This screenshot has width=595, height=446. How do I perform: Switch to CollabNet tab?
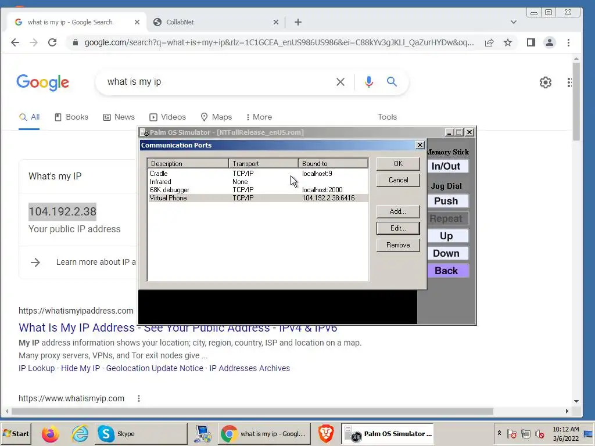[x=216, y=22]
